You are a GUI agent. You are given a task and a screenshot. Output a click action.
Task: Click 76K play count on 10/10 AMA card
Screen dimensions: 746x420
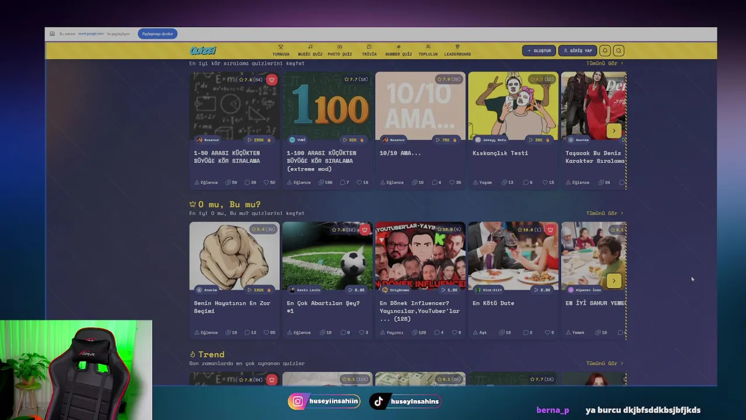point(446,140)
